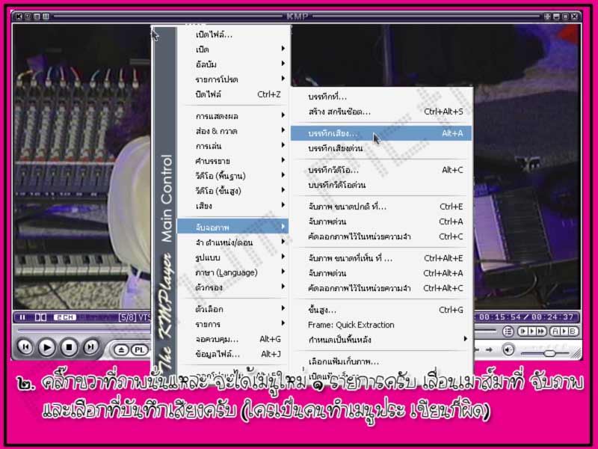Open ภาษา (Language) submenu
This screenshot has width=598, height=449.
(x=232, y=272)
